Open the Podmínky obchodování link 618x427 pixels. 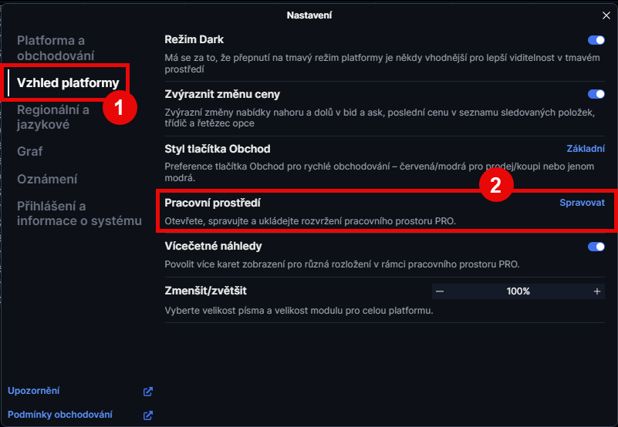[59, 415]
